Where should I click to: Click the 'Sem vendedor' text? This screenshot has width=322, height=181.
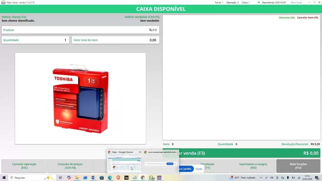150,21
